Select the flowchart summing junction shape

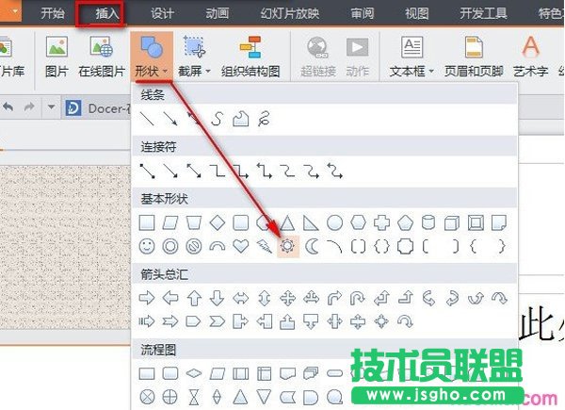coord(147,397)
